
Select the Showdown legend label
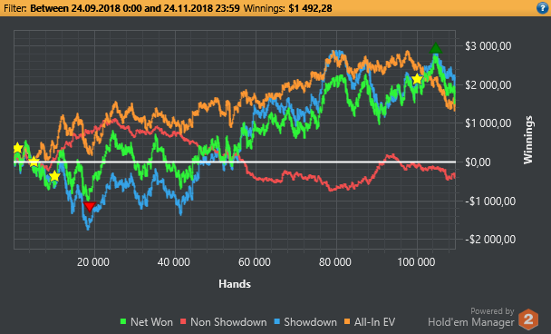point(310,322)
